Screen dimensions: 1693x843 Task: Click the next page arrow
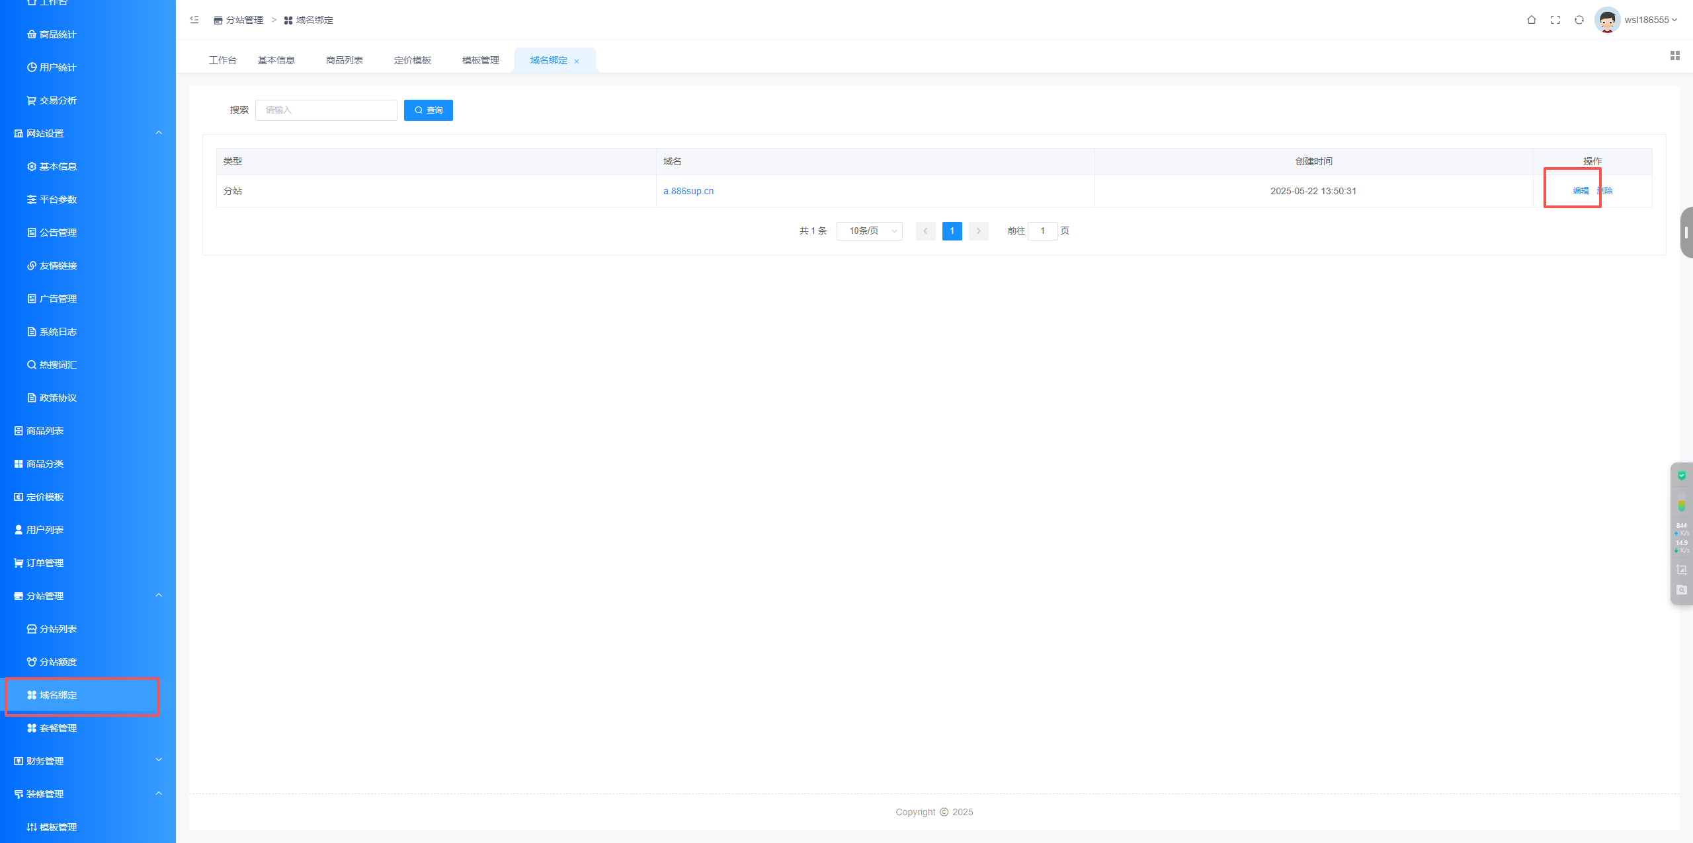978,231
